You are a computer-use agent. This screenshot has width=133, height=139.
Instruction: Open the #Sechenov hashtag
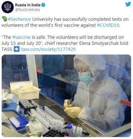20,19
